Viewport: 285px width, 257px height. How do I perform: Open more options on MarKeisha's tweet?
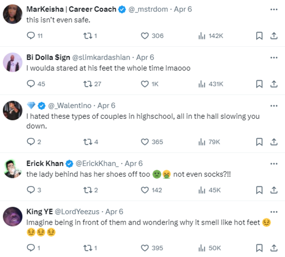coord(273,9)
